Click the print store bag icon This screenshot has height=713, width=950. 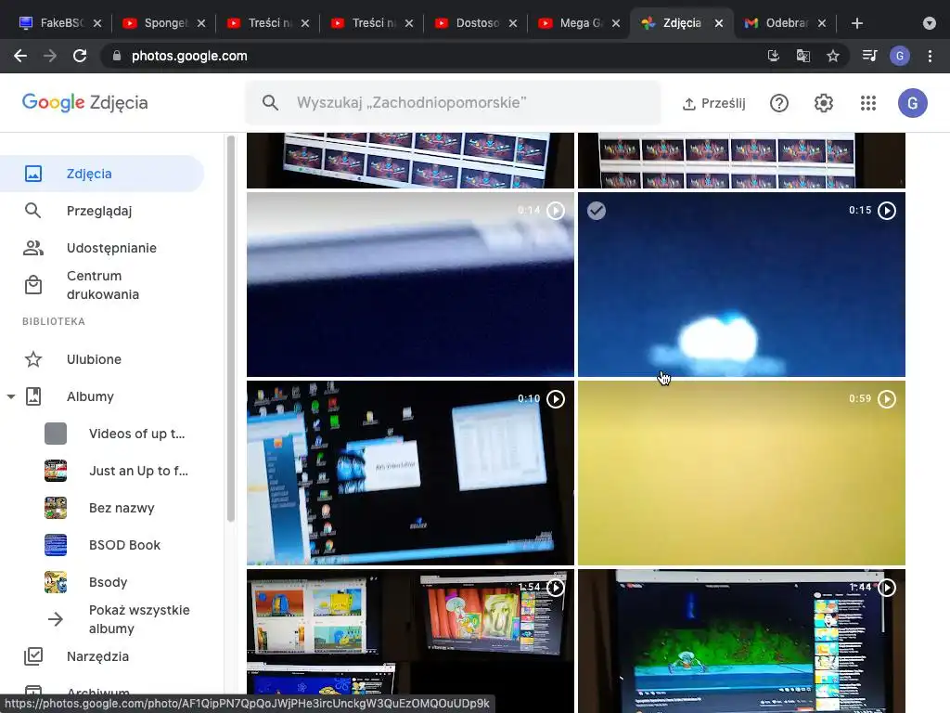point(33,285)
